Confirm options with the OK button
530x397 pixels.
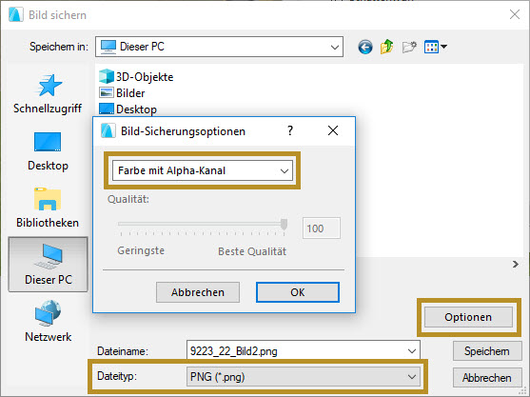pos(298,292)
